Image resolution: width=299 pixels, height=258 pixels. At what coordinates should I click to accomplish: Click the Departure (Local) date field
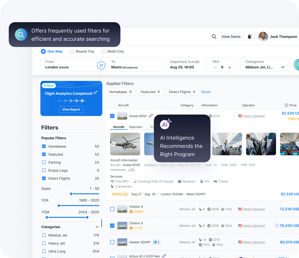pyautogui.click(x=184, y=64)
